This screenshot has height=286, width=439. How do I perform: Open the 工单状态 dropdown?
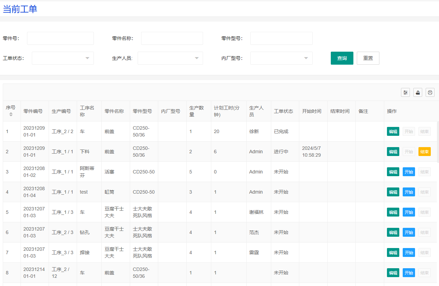coord(63,58)
